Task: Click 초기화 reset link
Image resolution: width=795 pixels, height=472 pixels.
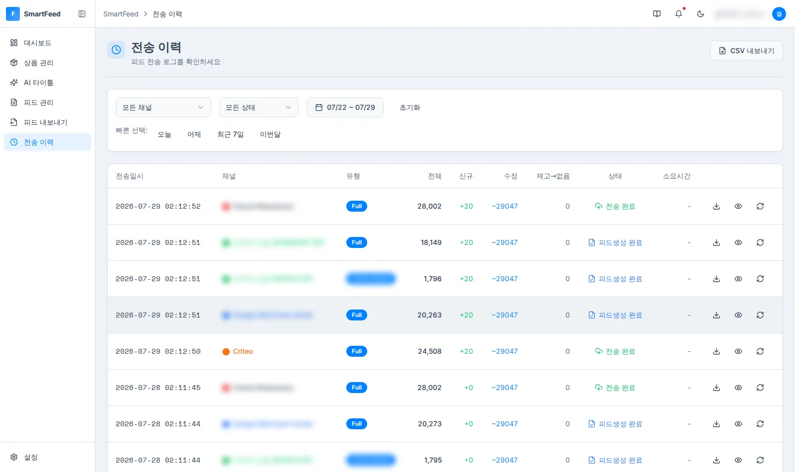Action: (410, 107)
